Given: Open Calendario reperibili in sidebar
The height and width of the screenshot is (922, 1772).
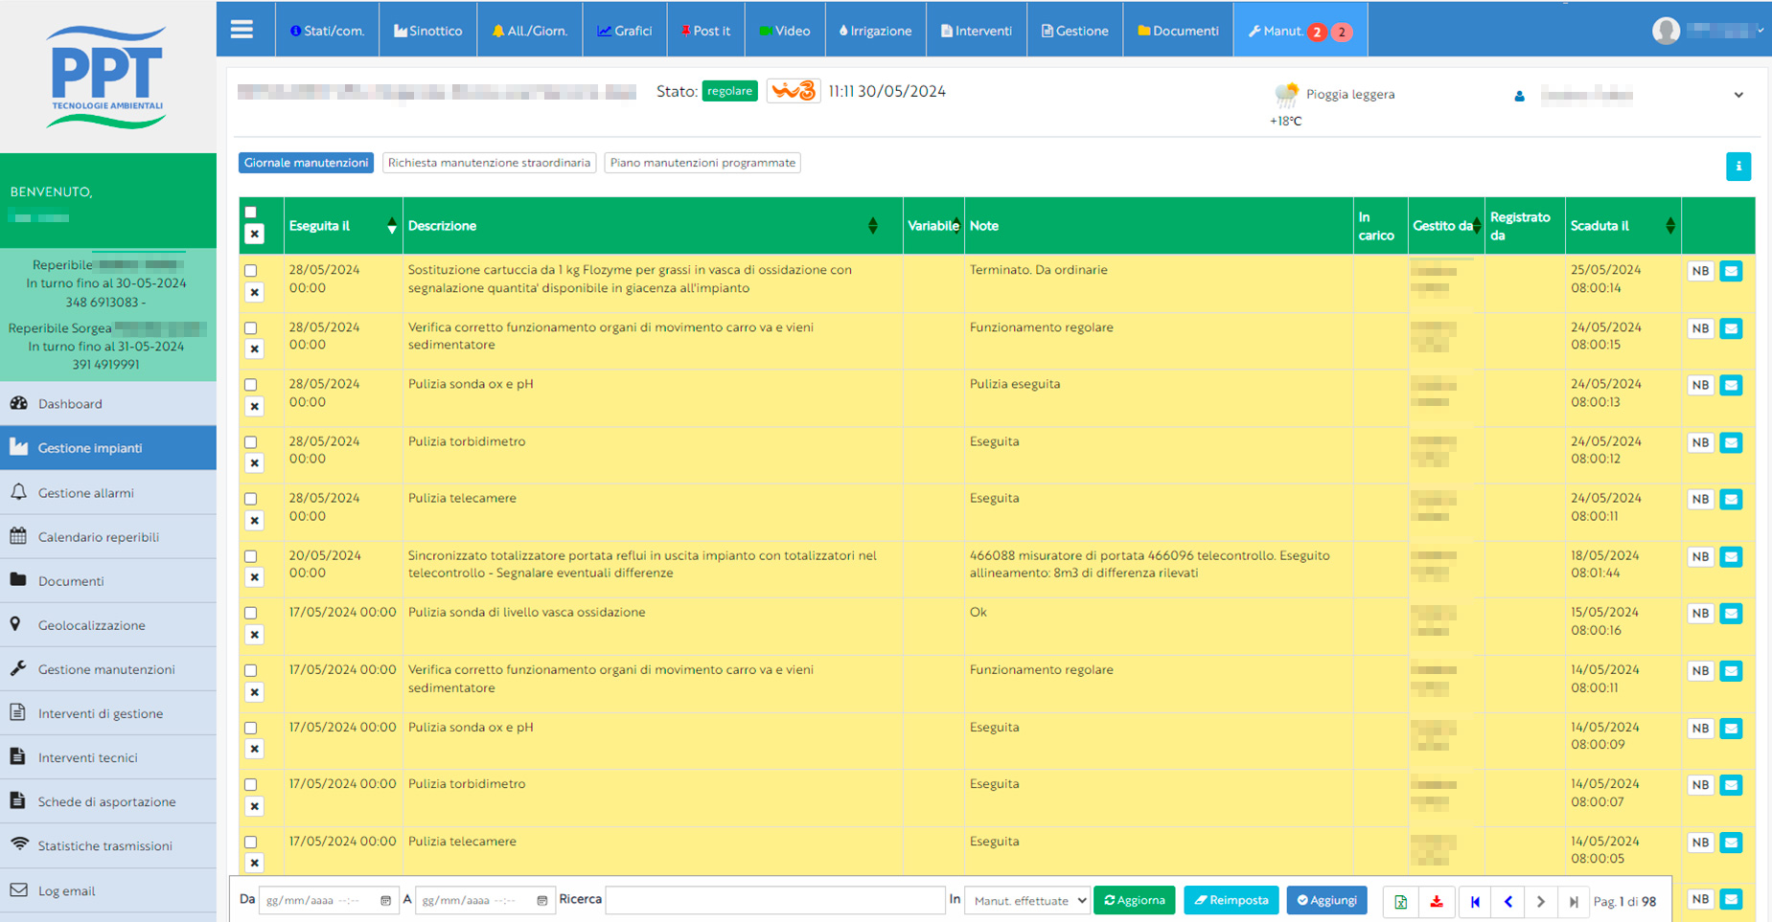Looking at the screenshot, I should [108, 537].
